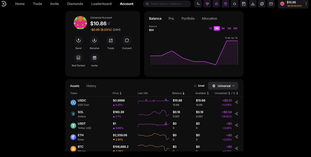Screen dimensions: 311x157
Task: Click the USDC token icon
Action: [x=73, y=103]
